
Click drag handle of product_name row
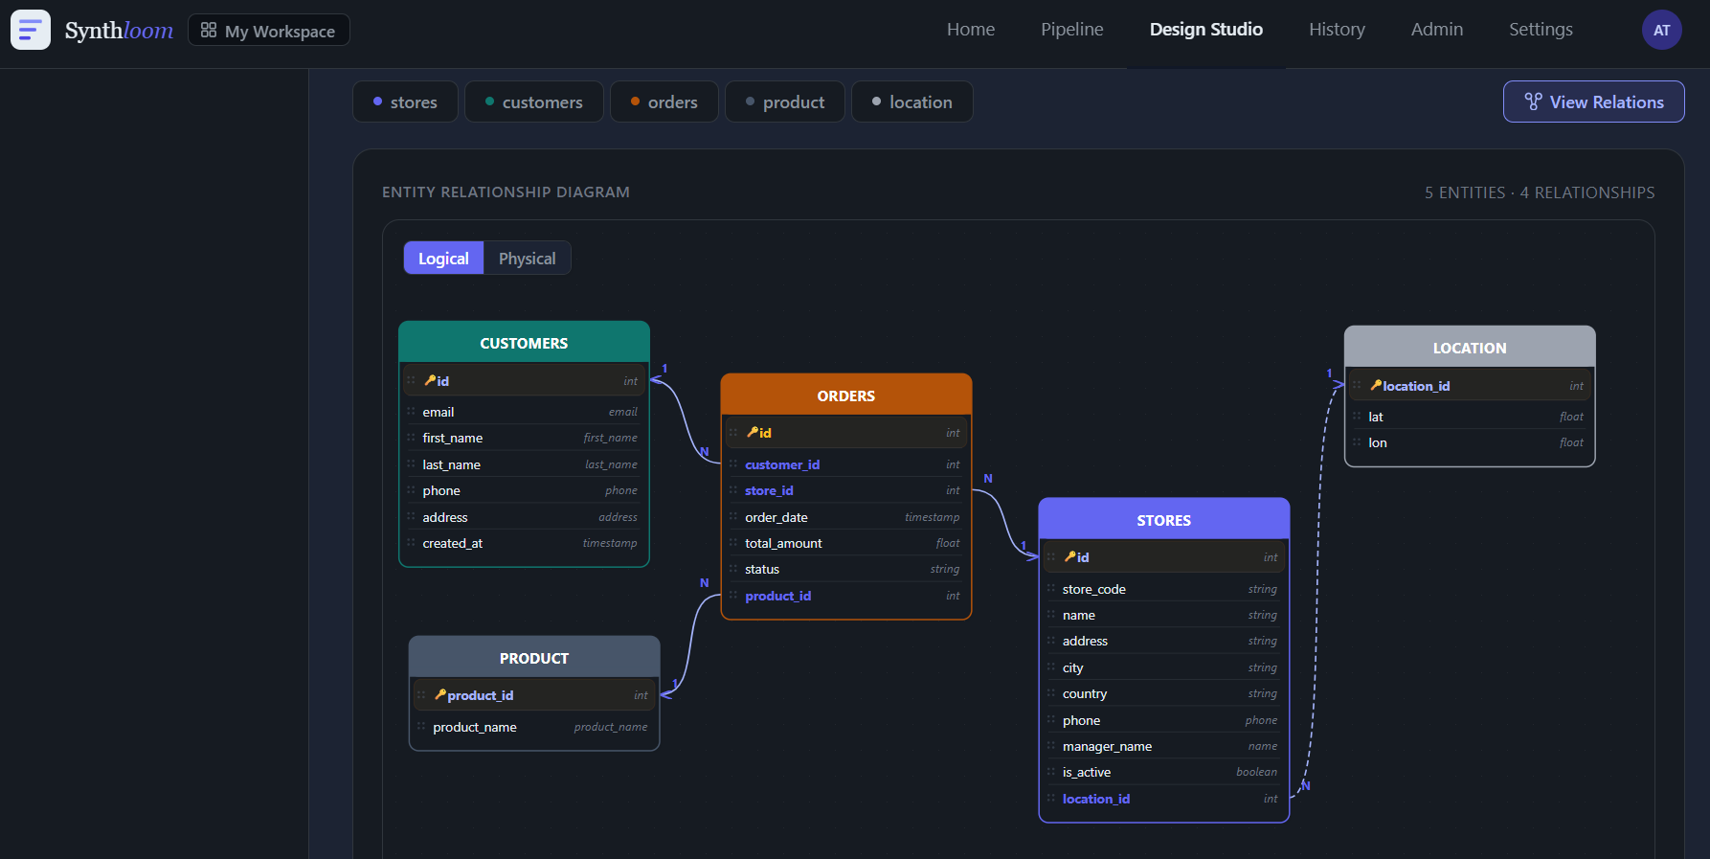[421, 727]
